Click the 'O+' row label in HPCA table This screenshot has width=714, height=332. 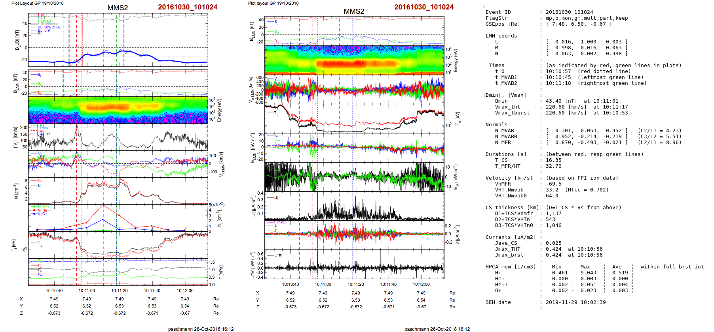coord(498,291)
